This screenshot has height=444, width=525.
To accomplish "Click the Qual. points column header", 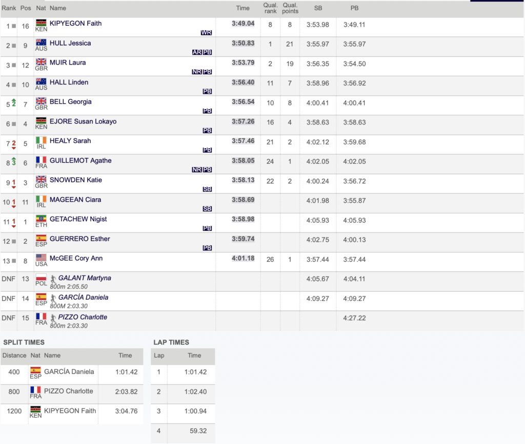I will (290, 8).
